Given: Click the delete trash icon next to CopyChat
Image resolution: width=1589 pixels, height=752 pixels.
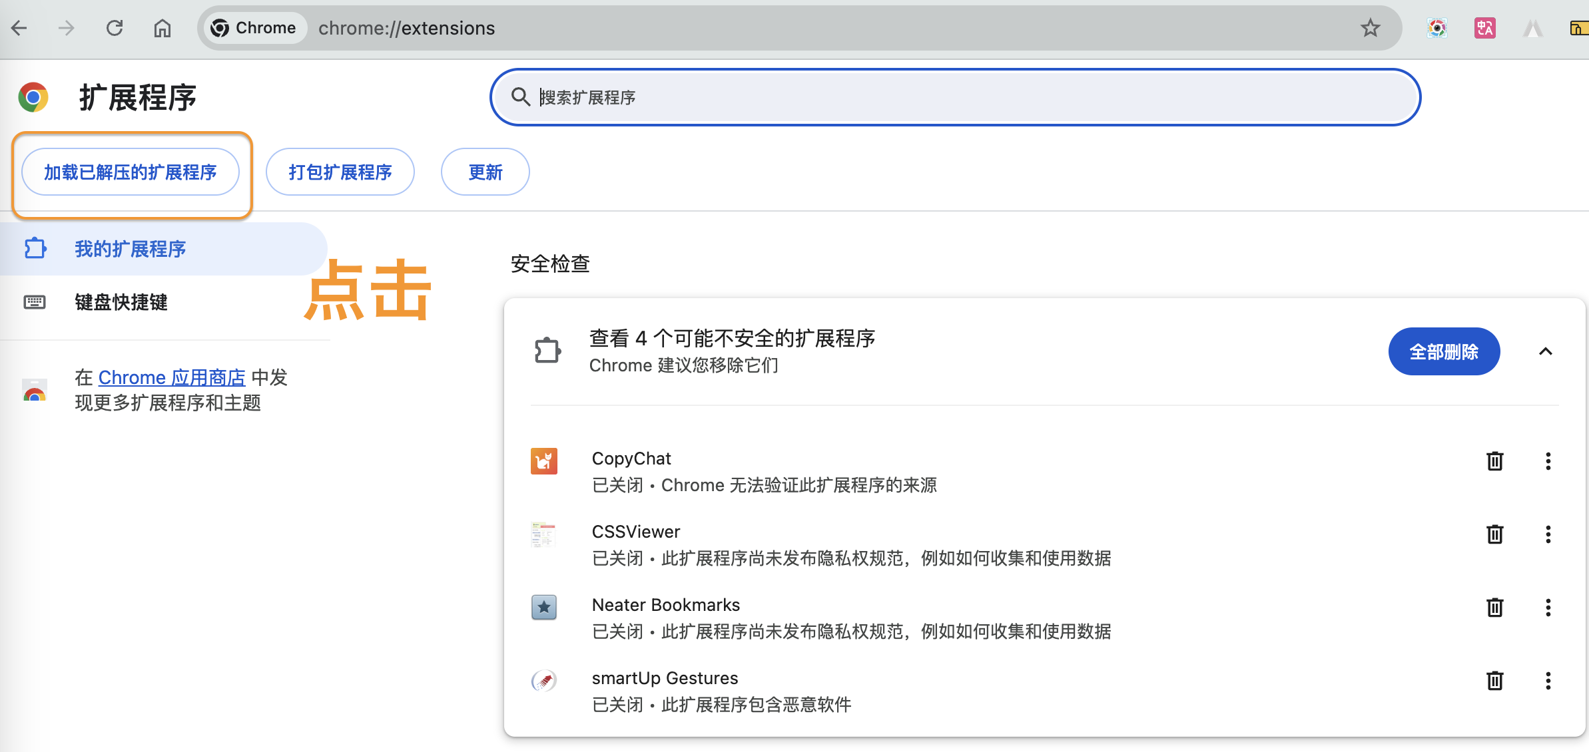Looking at the screenshot, I should click(1495, 461).
